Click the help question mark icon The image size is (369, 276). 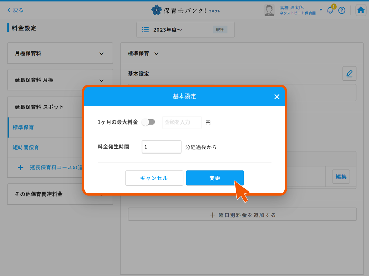pyautogui.click(x=342, y=10)
